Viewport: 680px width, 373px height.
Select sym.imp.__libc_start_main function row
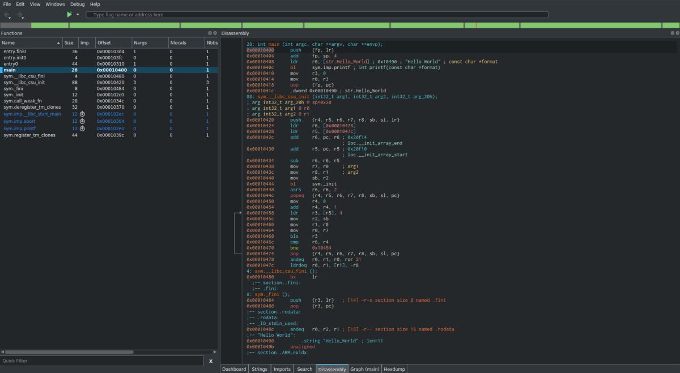[109, 114]
